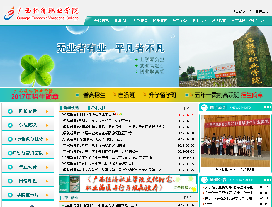Switch to the 媒体关注 tab
272x207 pixels.
[98, 108]
